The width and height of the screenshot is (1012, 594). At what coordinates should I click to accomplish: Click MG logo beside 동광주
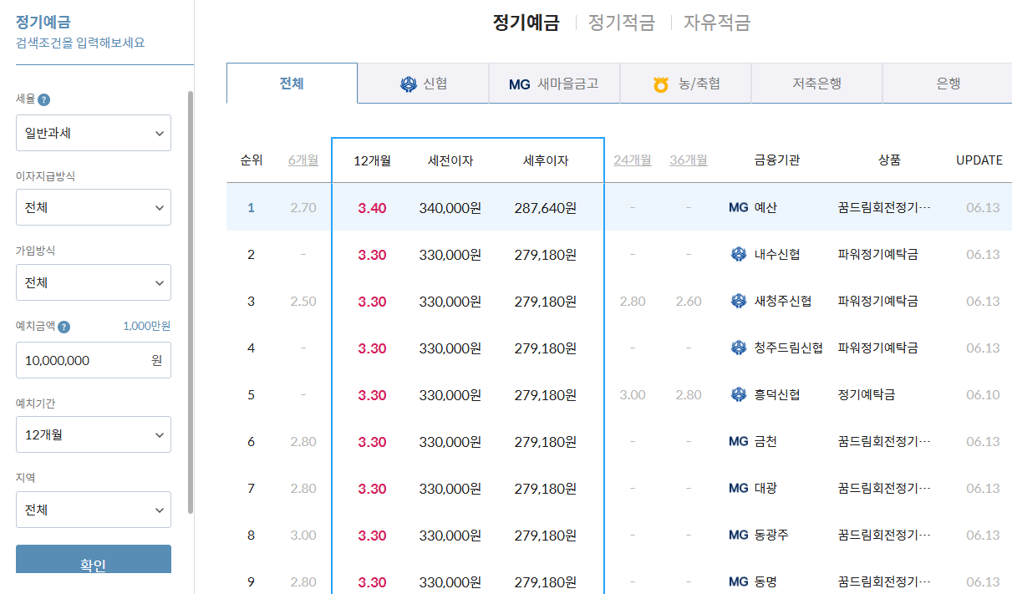[x=739, y=535]
